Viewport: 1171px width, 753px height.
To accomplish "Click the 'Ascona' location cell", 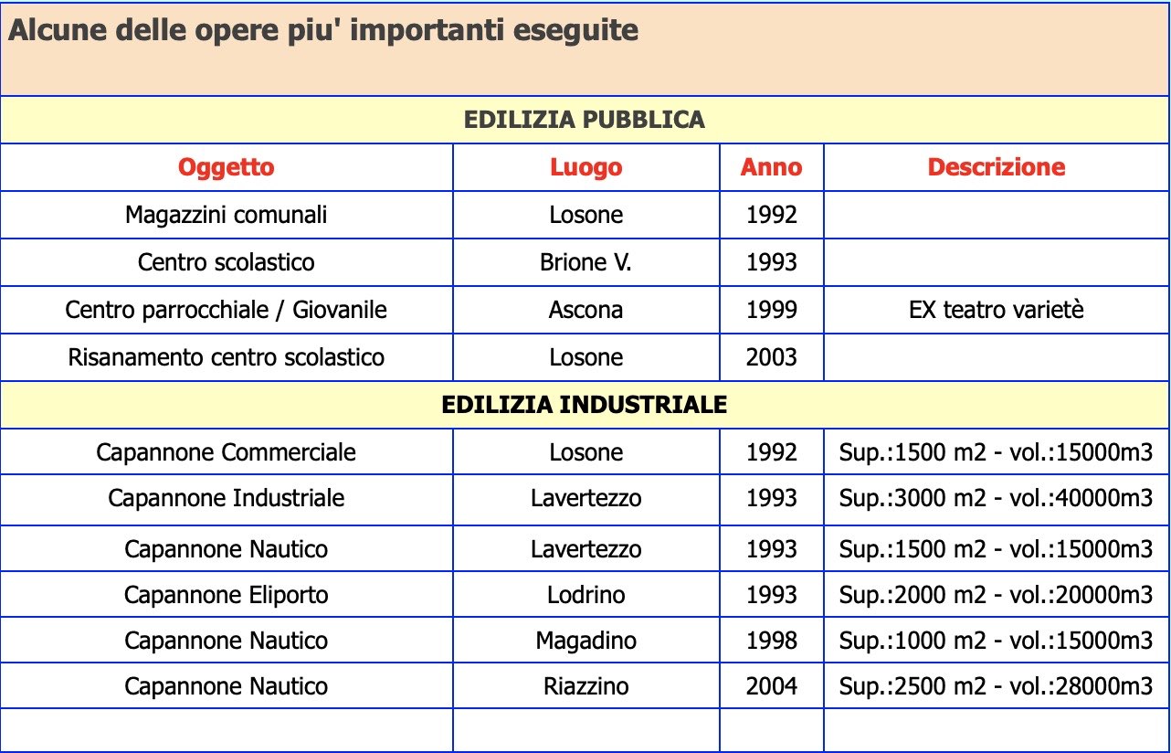I will 586,310.
